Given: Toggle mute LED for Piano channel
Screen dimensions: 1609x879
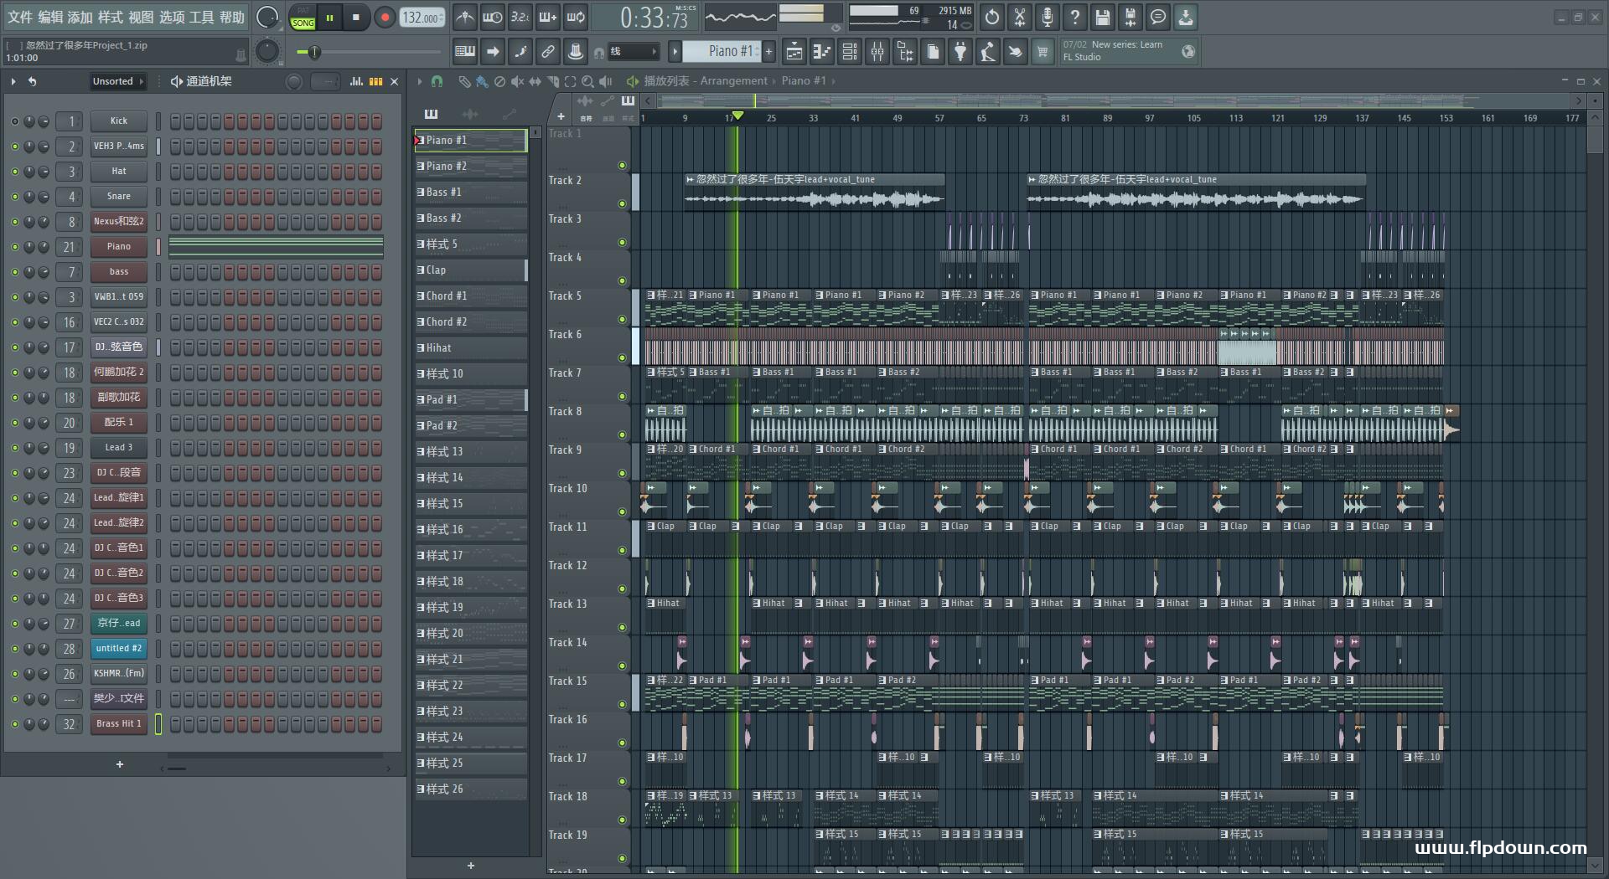Looking at the screenshot, I should coord(14,247).
